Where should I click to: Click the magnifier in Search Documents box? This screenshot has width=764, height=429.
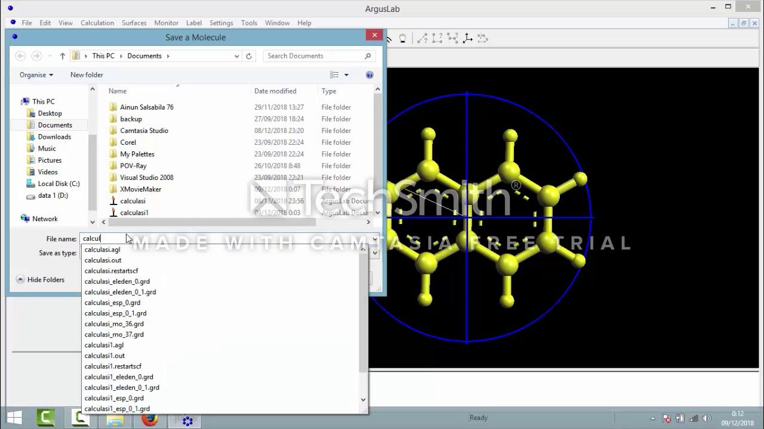tap(368, 56)
